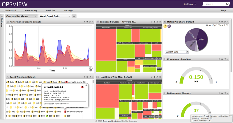233x123 pixels.
Task: Pop out the Crummock Load Avg panel
Action: click(225, 59)
